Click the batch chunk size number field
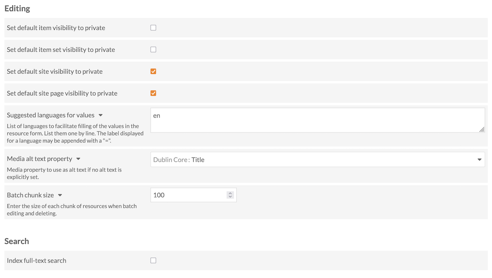This screenshot has width=492, height=278. pos(184,195)
